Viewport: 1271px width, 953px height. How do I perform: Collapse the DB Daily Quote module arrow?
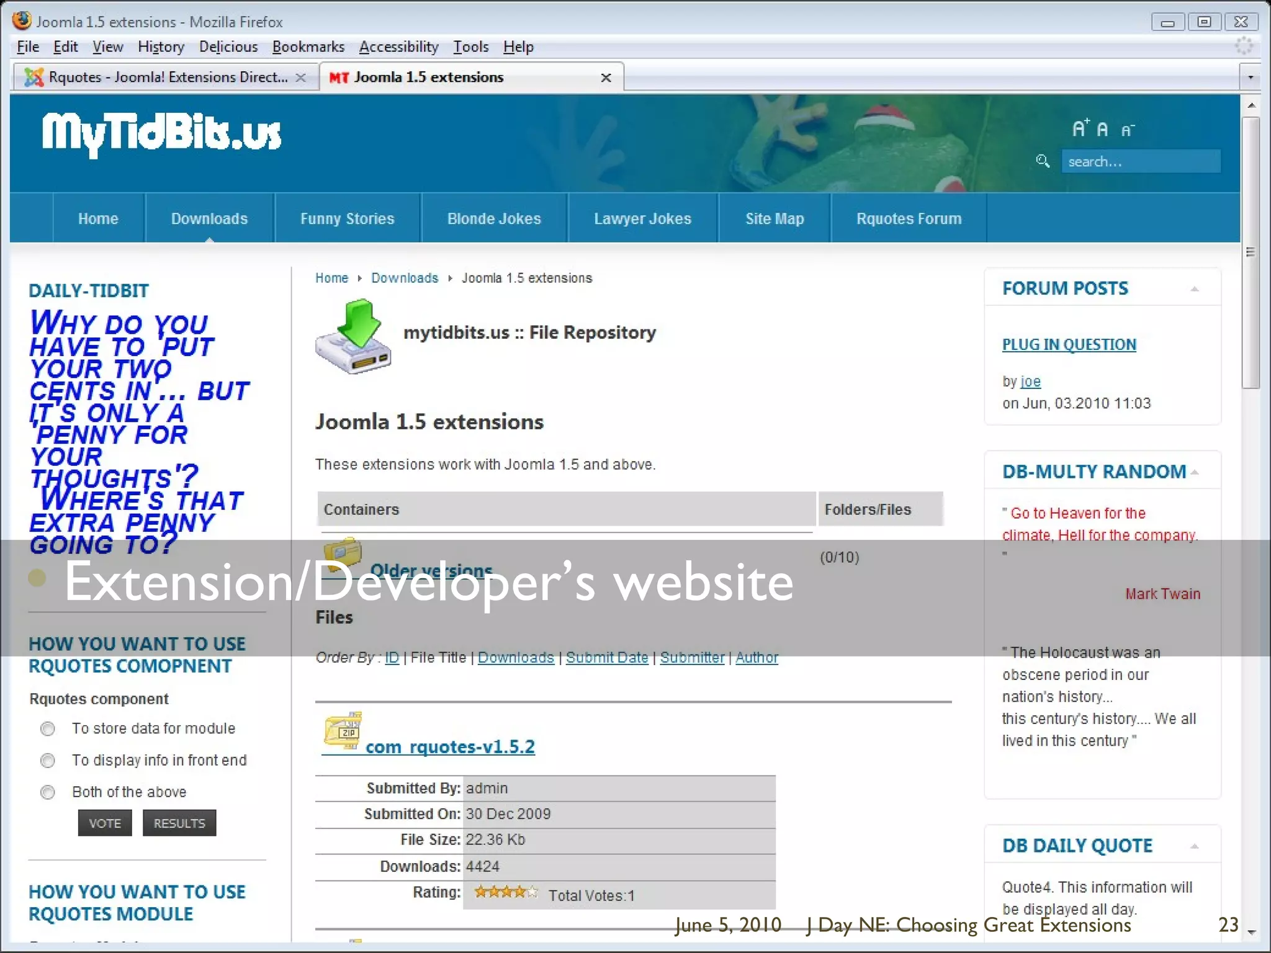point(1195,846)
